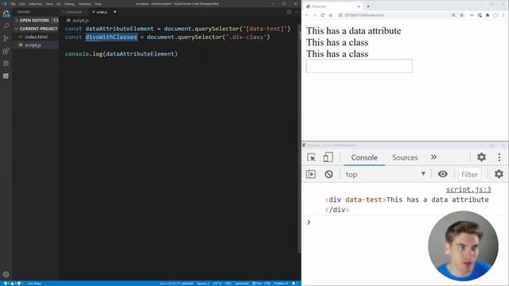The image size is (509, 286).
Task: Close the Document browser tab
Action: click(359, 6)
